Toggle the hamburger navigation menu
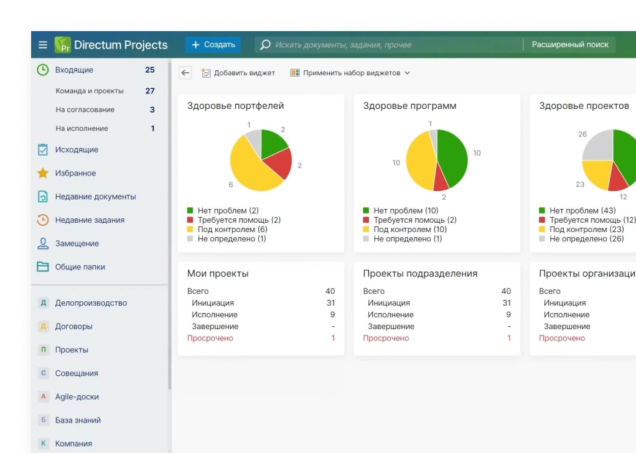The width and height of the screenshot is (636, 453). (x=43, y=45)
